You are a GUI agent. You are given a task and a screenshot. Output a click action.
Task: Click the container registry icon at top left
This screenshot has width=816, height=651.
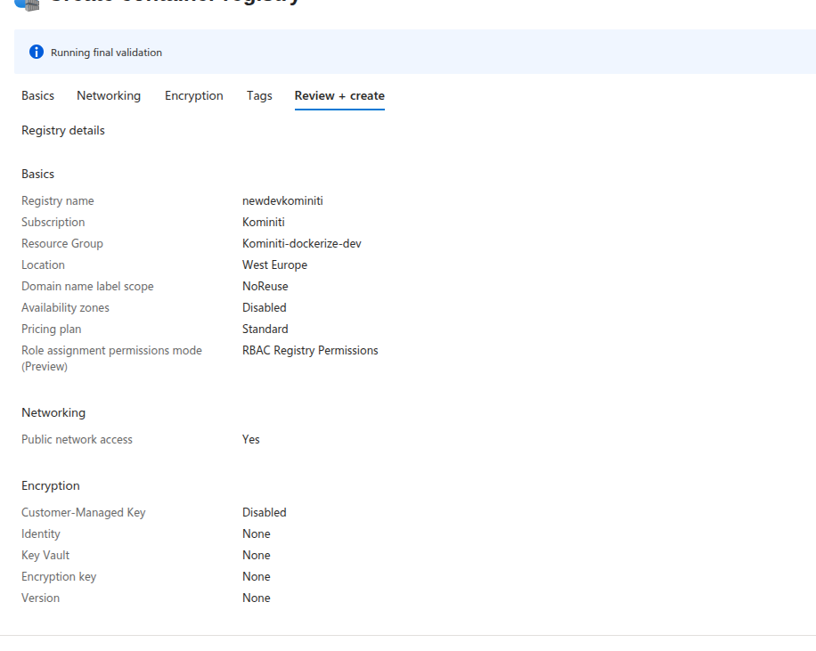(27, 4)
